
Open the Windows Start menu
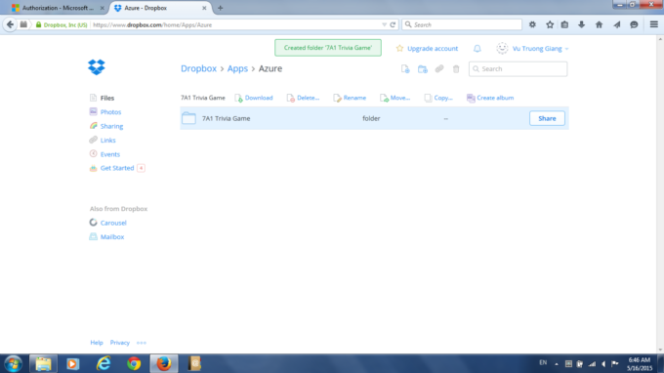pyautogui.click(x=13, y=363)
